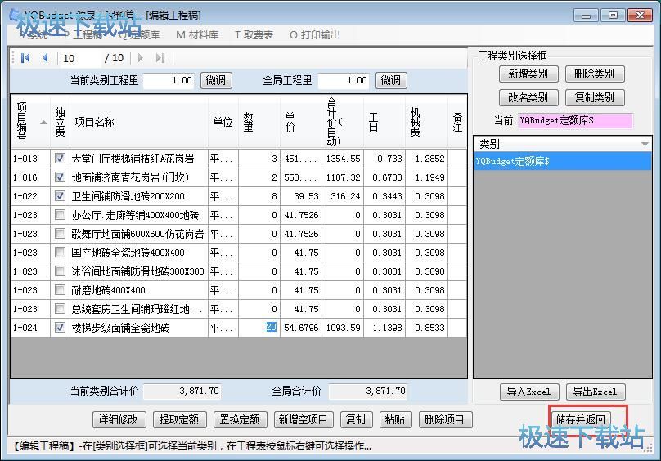
Task: Select quantity cell 20 in 楼梯步级面铺全瓷地砖 row
Action: tap(259, 328)
